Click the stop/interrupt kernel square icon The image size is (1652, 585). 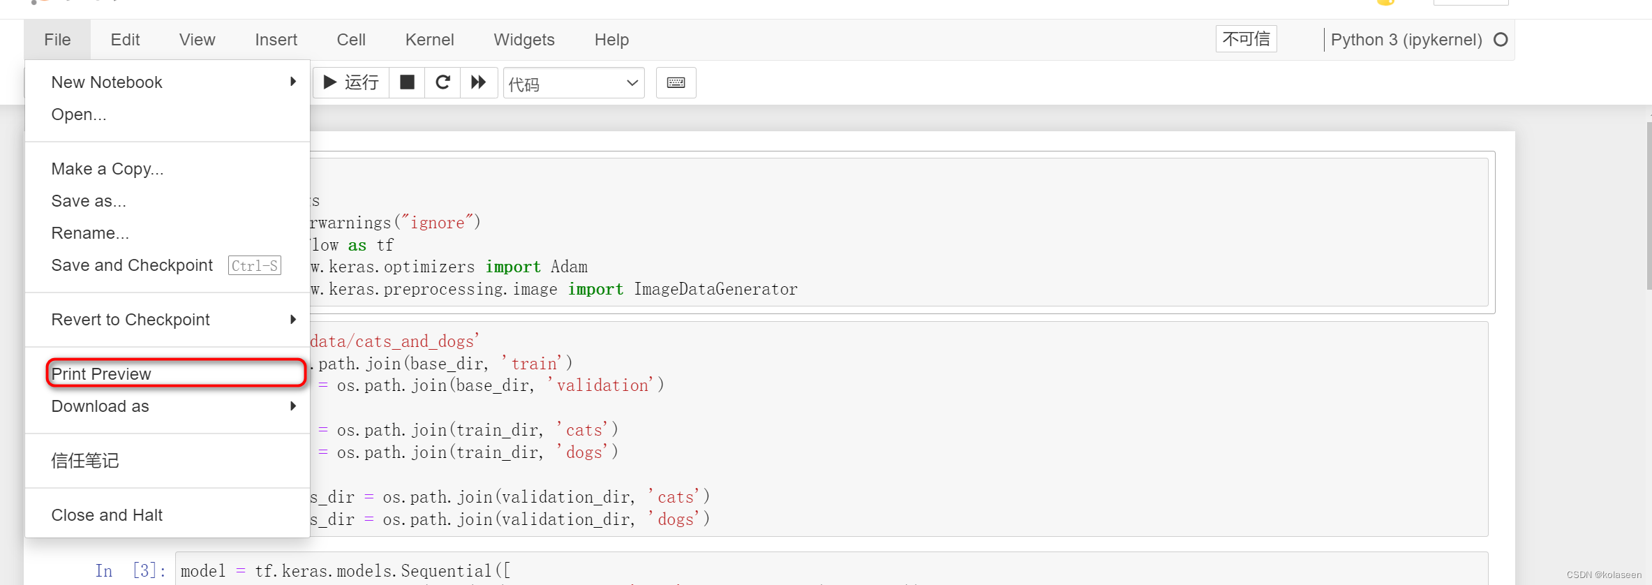coord(407,82)
